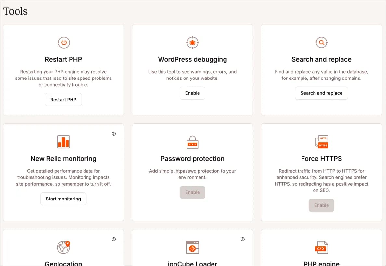Screen dimensions: 386x266
Task: Click the PHP engine file icon
Action: click(x=321, y=248)
